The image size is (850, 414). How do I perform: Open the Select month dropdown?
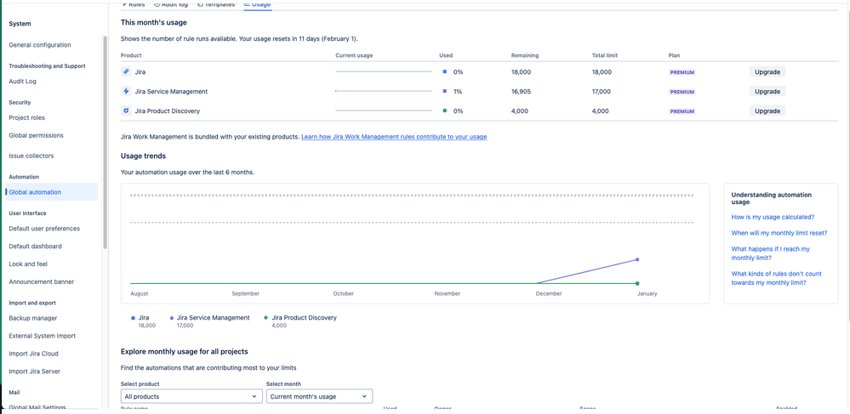pyautogui.click(x=319, y=396)
